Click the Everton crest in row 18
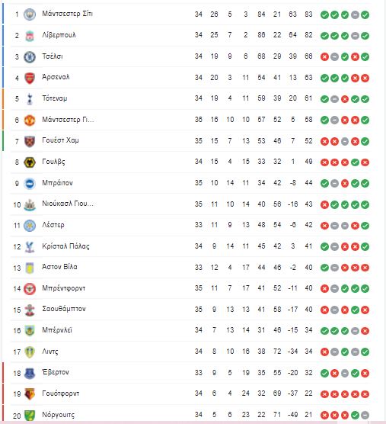 tap(30, 373)
